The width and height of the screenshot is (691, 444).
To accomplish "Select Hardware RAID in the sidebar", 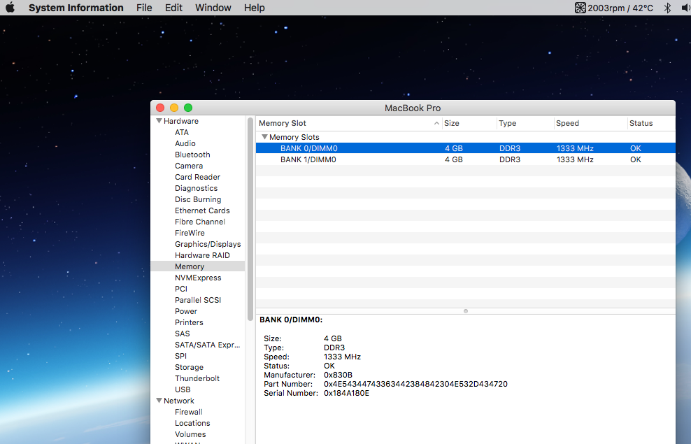I will (x=202, y=255).
